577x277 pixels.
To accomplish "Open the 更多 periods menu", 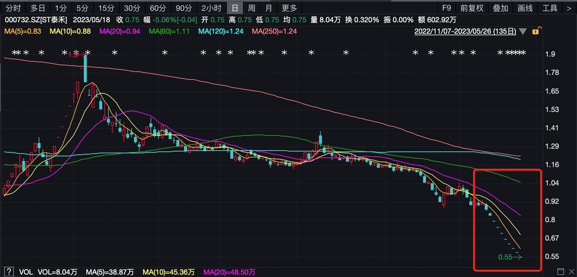I will (x=289, y=8).
